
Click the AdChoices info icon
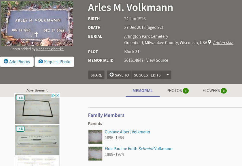tap(53, 95)
